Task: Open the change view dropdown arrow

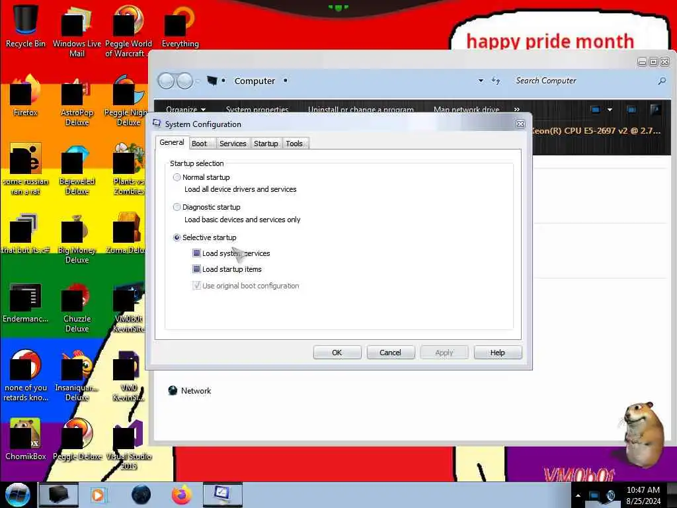Action: [x=610, y=110]
